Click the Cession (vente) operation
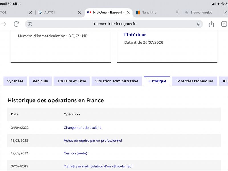Viewport: 228px width, 171px height. pyautogui.click(x=75, y=153)
